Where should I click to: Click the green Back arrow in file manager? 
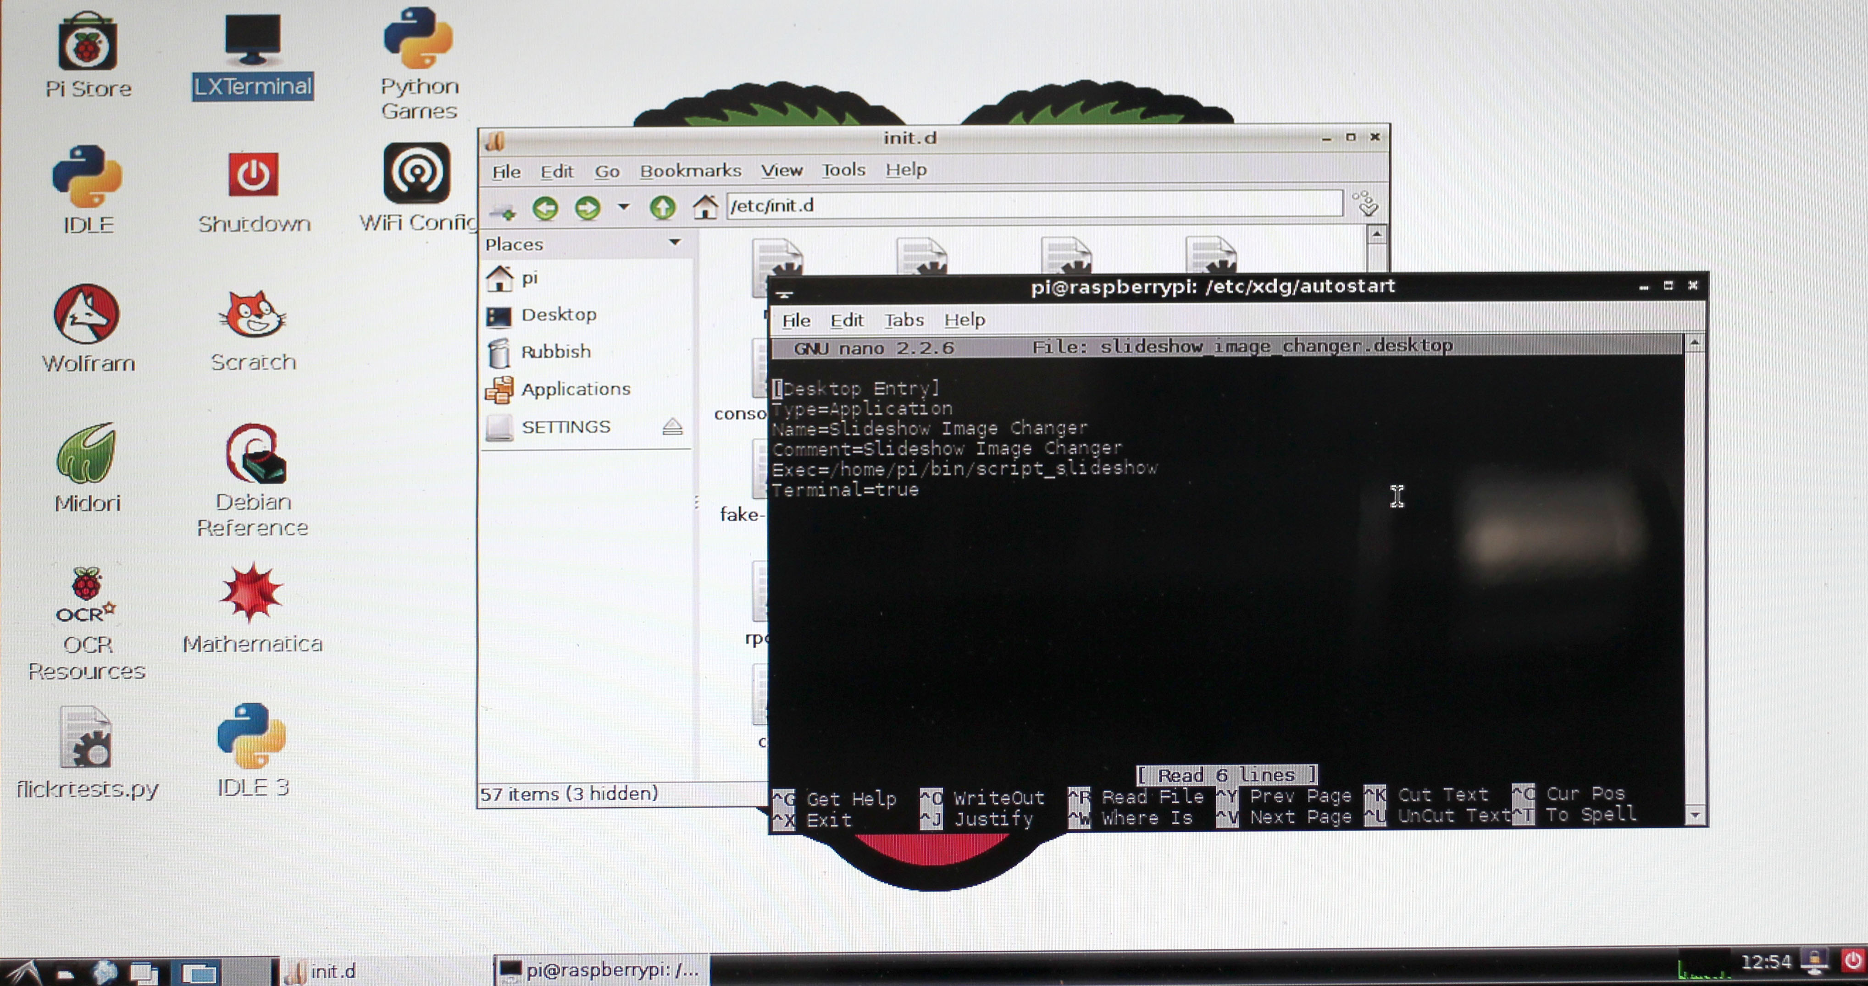545,209
